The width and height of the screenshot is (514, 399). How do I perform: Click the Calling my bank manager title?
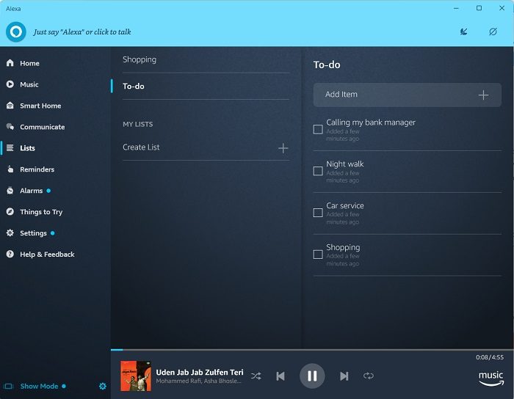click(x=371, y=122)
